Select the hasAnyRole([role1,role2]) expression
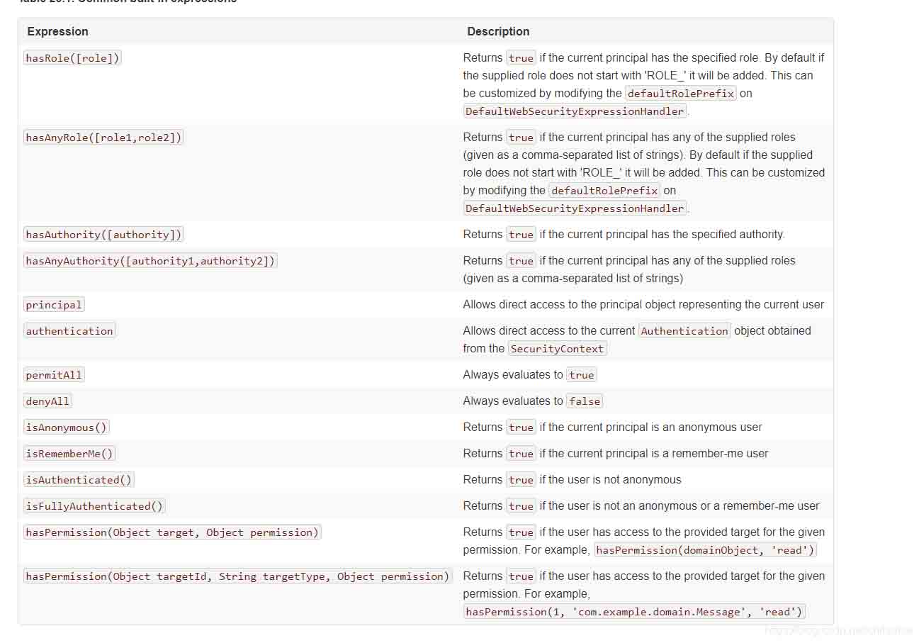This screenshot has width=919, height=643. (103, 138)
